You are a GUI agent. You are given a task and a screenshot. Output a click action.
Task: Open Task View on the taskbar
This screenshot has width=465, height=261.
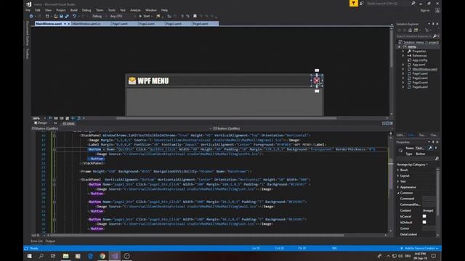(53, 256)
